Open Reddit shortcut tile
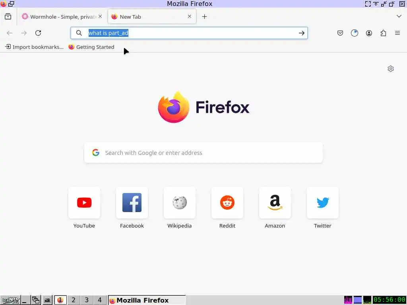This screenshot has width=407, height=305. pyautogui.click(x=227, y=208)
